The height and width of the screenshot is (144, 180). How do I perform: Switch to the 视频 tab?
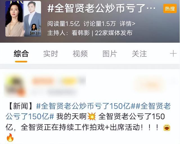[80, 54]
